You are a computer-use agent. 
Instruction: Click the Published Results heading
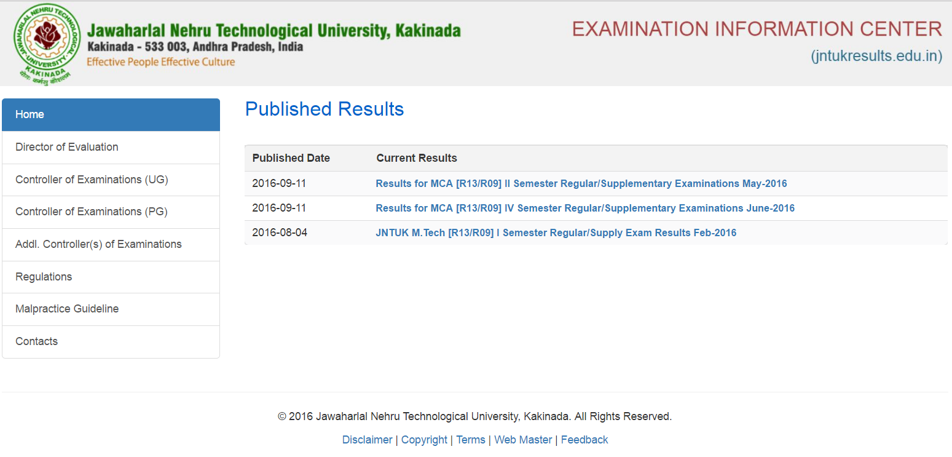[325, 109]
